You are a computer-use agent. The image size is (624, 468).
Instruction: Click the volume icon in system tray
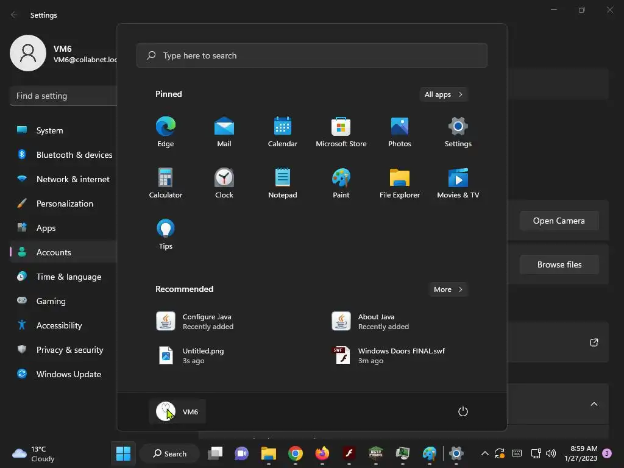click(x=551, y=453)
